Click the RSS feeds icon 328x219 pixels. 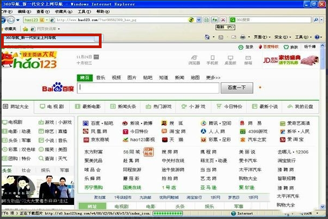220,37
